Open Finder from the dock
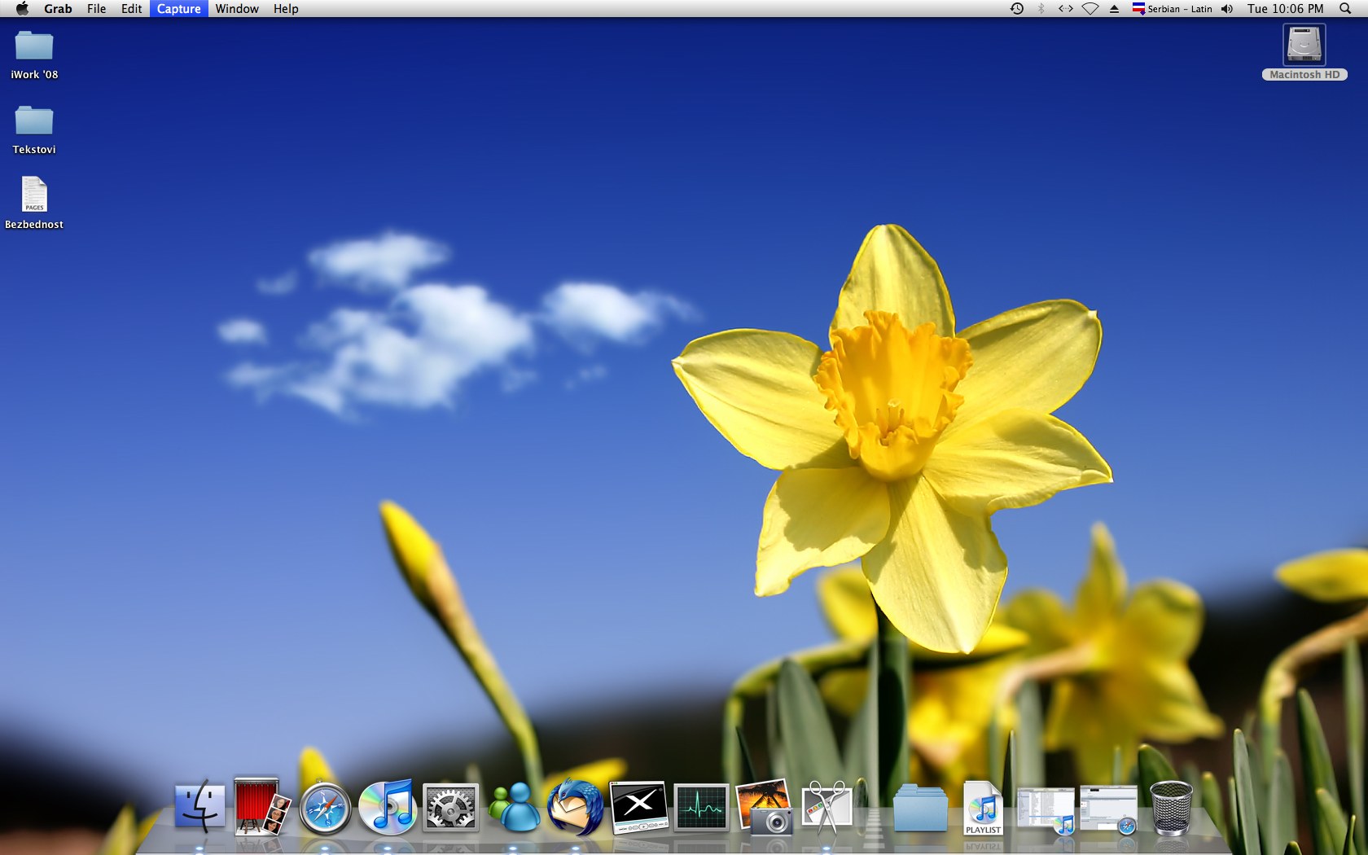Image resolution: width=1368 pixels, height=855 pixels. coord(199,806)
